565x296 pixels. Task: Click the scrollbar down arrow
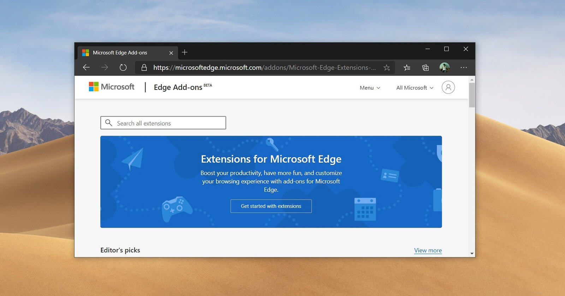[472, 253]
